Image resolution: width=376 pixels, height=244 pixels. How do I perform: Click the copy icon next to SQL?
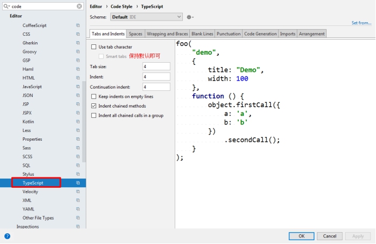[78, 166]
